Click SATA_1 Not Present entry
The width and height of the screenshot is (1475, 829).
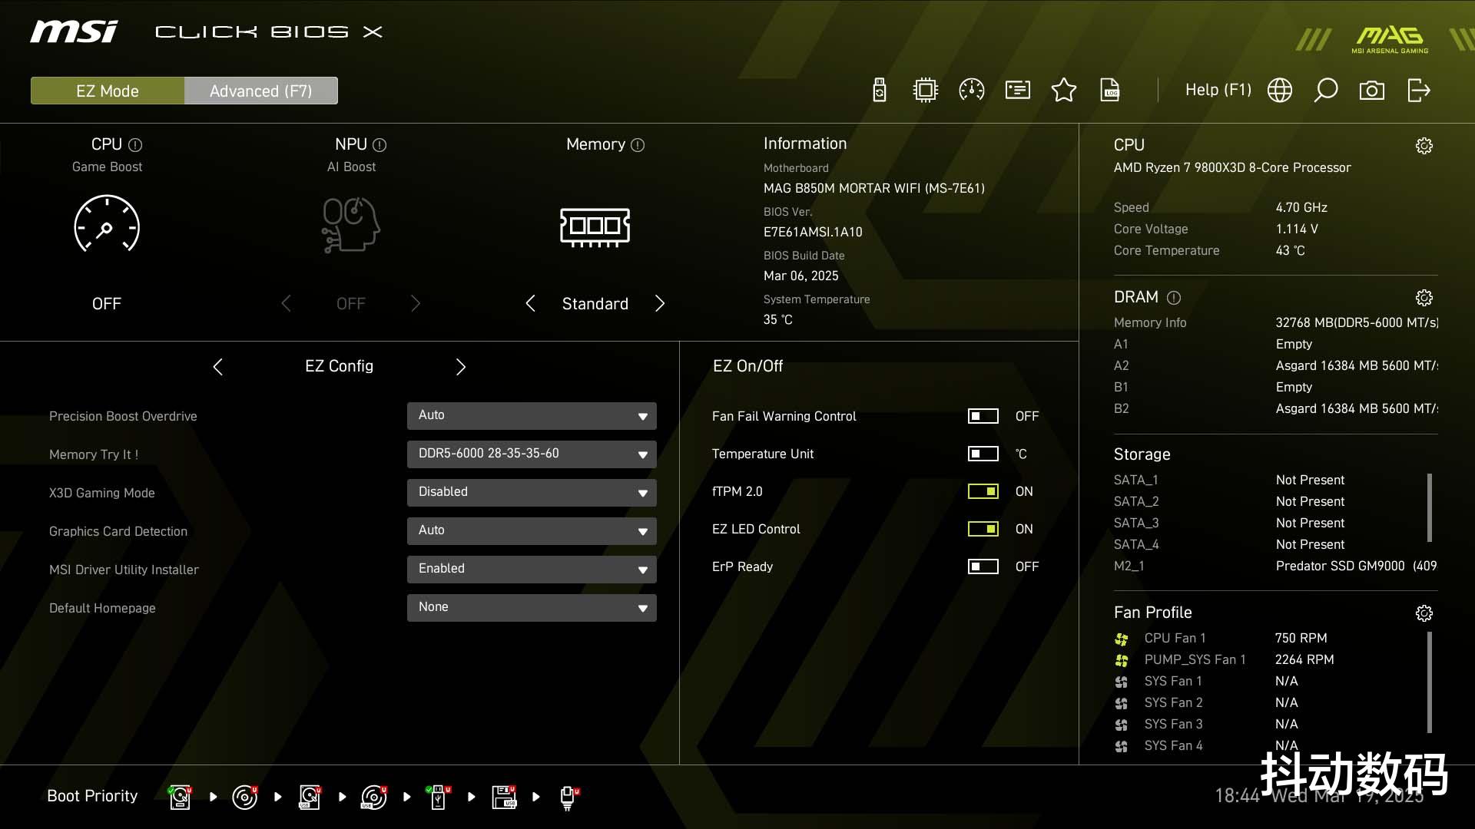tap(1229, 480)
